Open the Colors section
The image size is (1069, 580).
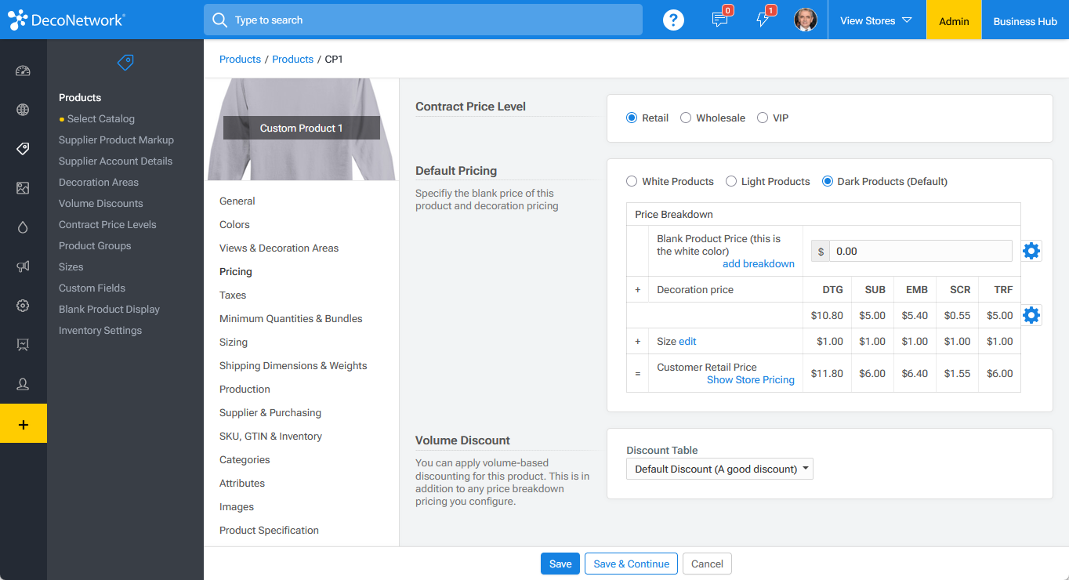234,224
